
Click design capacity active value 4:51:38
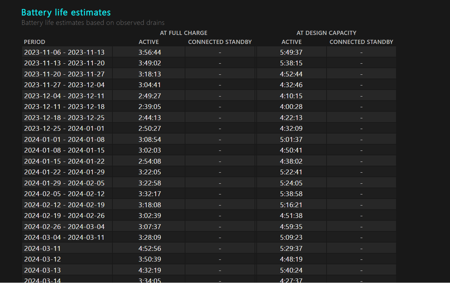coord(291,216)
